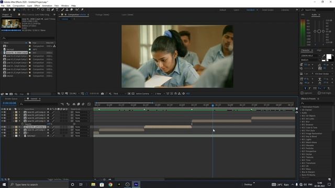Collapse layer 4 properties in timeline

click(14, 121)
